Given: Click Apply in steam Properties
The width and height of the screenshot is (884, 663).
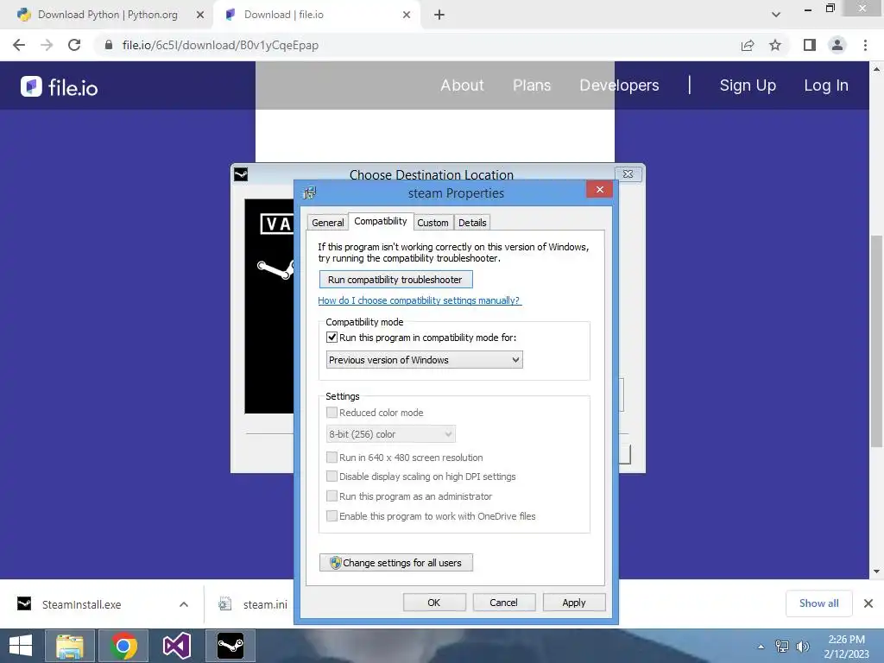Looking at the screenshot, I should pos(574,602).
